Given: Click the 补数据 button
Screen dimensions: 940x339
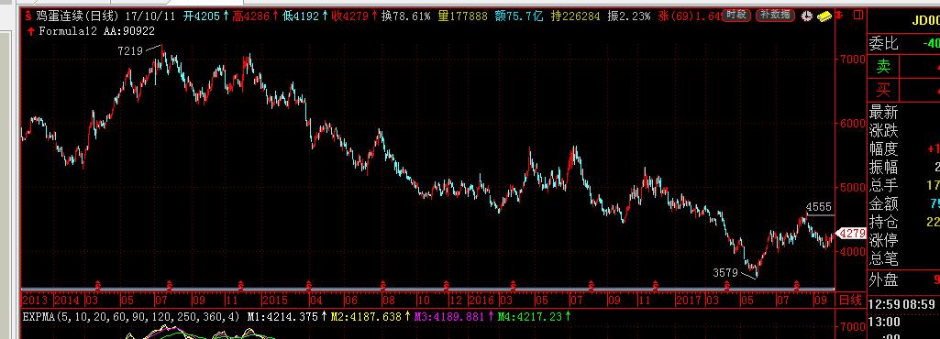Looking at the screenshot, I should (x=776, y=16).
